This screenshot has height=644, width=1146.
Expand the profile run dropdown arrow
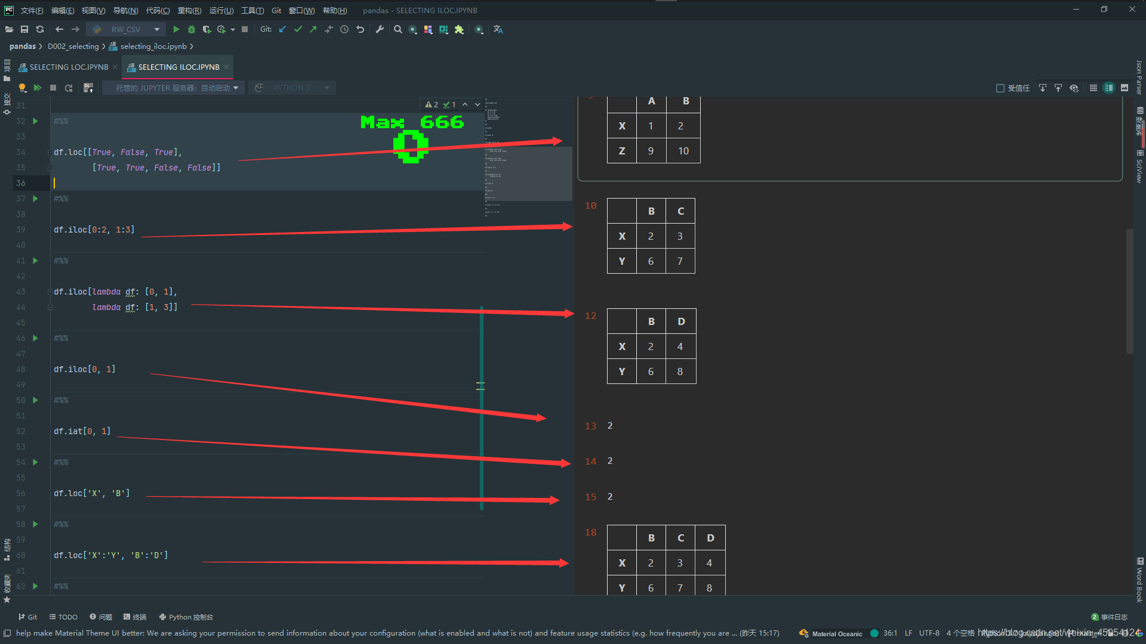coord(233,30)
